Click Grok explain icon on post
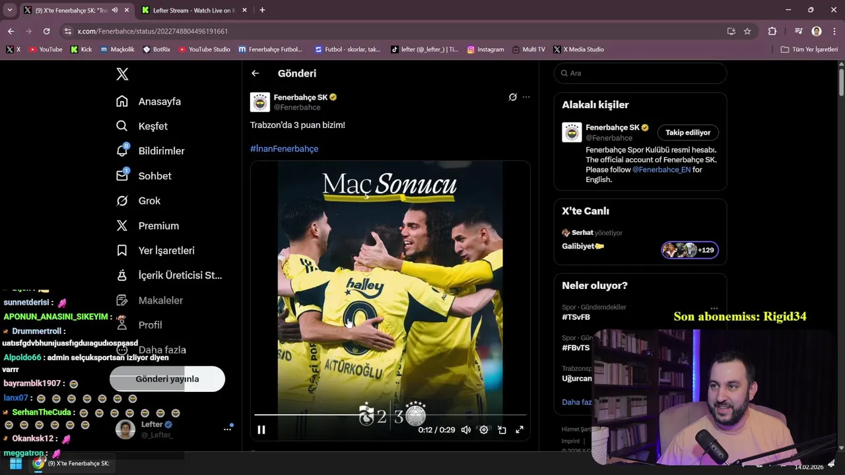This screenshot has height=475, width=845. point(512,97)
